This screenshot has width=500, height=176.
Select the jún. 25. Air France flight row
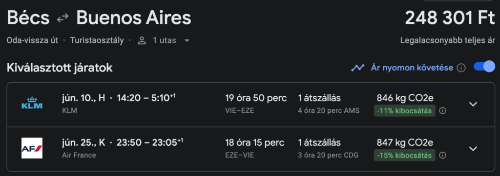(x=250, y=149)
